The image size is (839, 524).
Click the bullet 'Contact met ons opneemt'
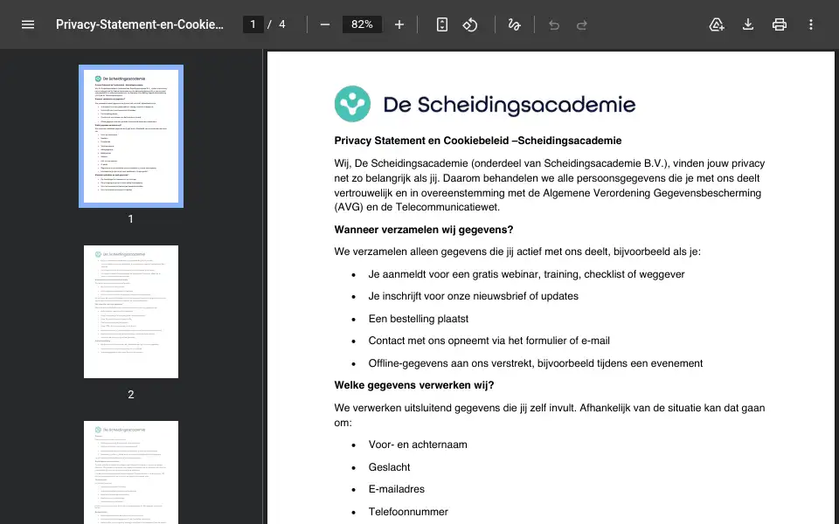pyautogui.click(x=489, y=341)
